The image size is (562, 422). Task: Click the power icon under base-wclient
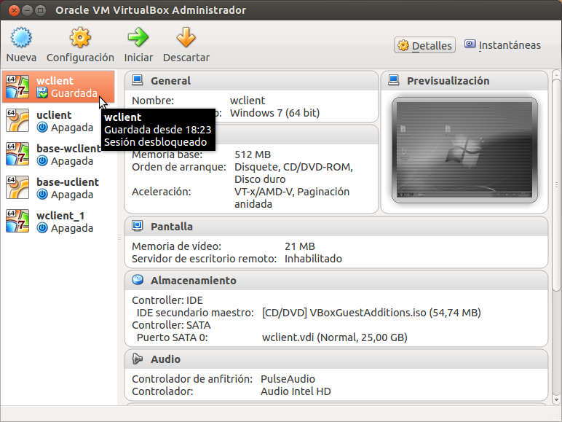pyautogui.click(x=42, y=161)
